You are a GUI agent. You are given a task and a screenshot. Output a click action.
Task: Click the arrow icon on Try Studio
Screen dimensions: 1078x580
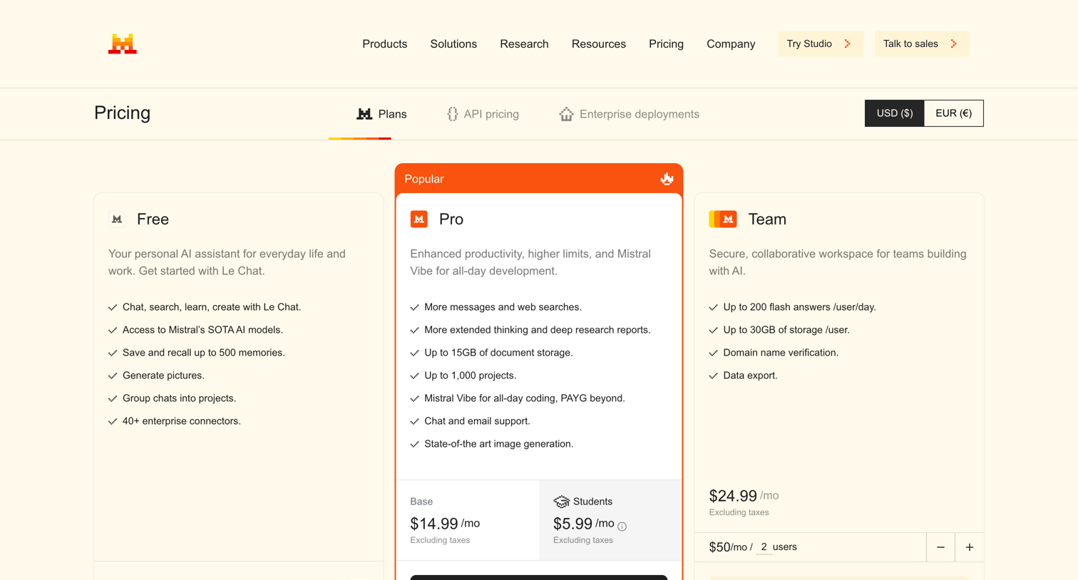tap(848, 43)
